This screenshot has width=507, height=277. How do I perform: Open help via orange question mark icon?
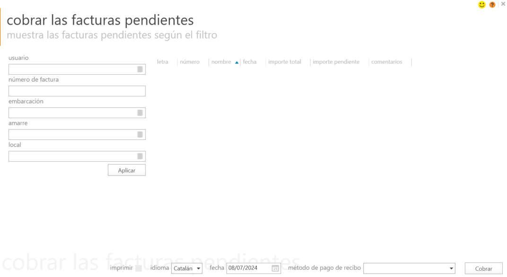coord(492,5)
